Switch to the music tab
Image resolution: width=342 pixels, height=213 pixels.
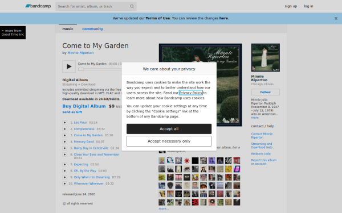pyautogui.click(x=68, y=29)
